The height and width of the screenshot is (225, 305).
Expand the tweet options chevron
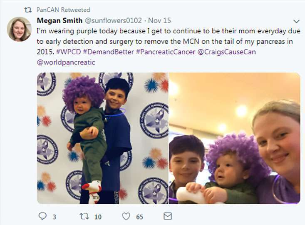pos(296,21)
